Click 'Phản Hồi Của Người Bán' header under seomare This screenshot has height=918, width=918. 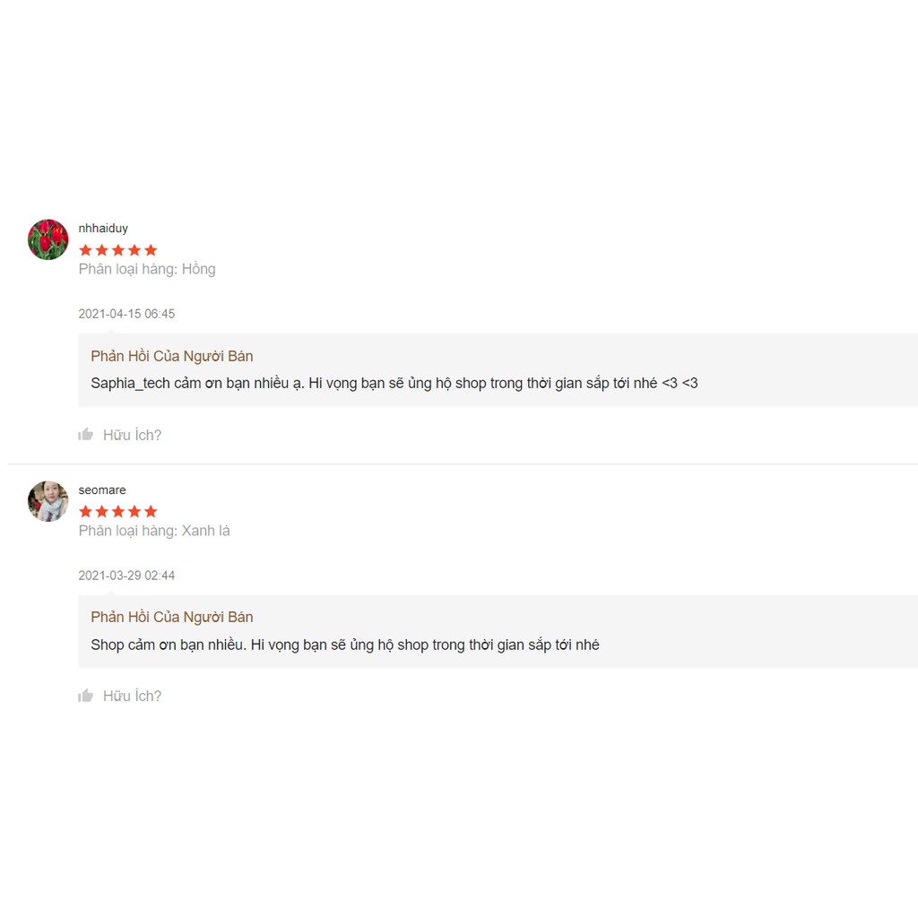(172, 617)
